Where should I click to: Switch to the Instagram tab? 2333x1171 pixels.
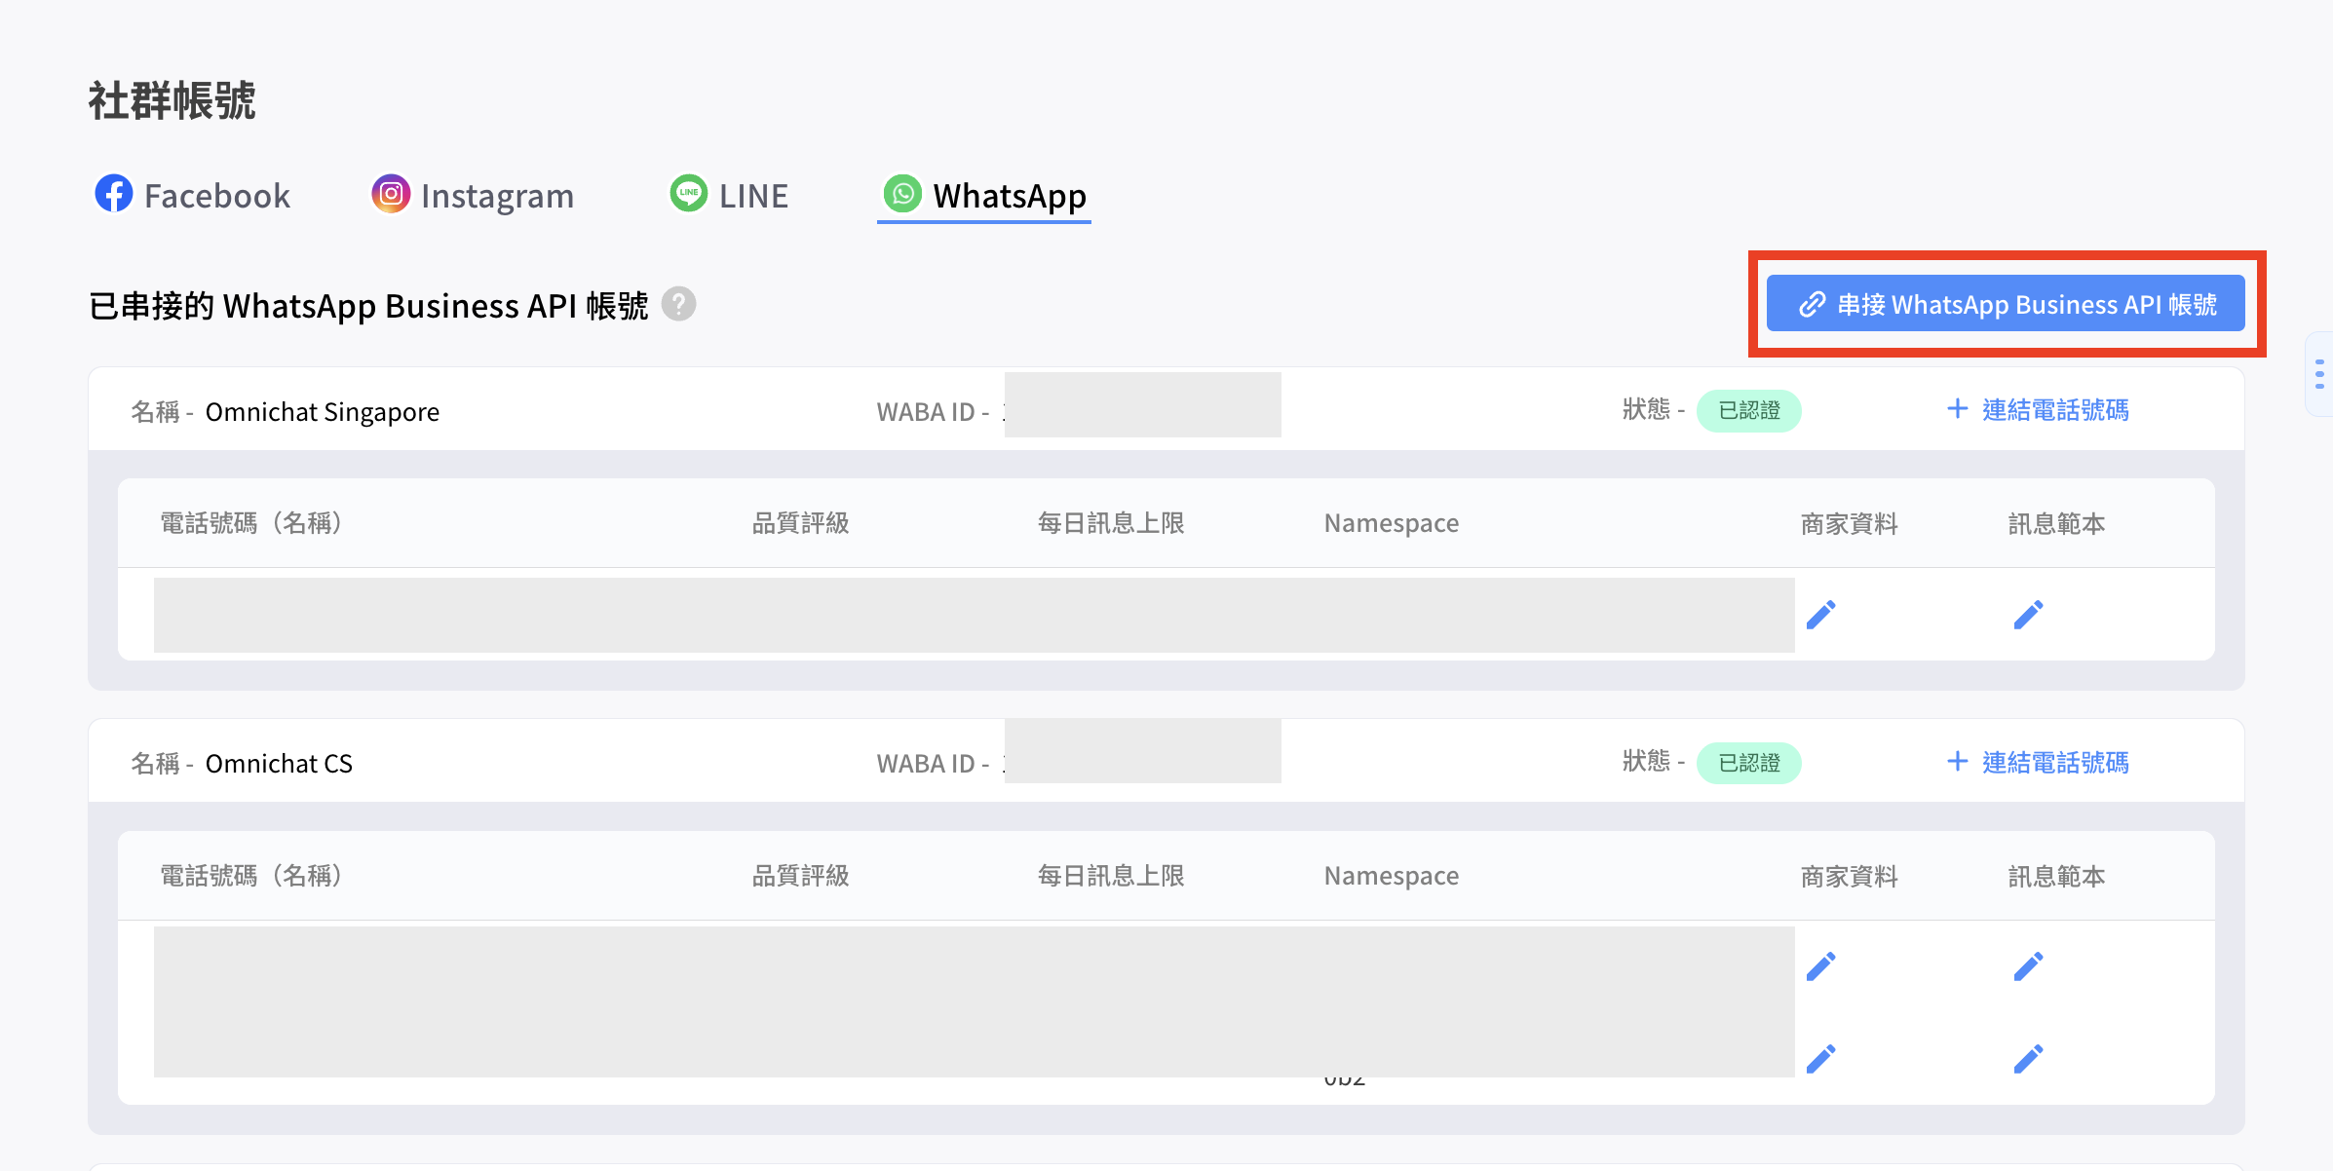point(473,196)
